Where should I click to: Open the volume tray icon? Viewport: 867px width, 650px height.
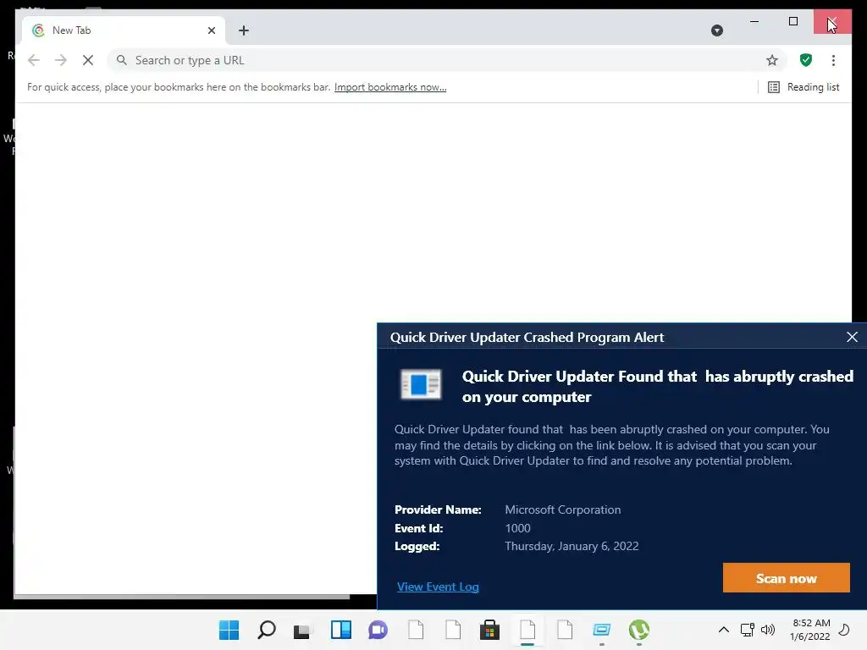click(x=767, y=630)
